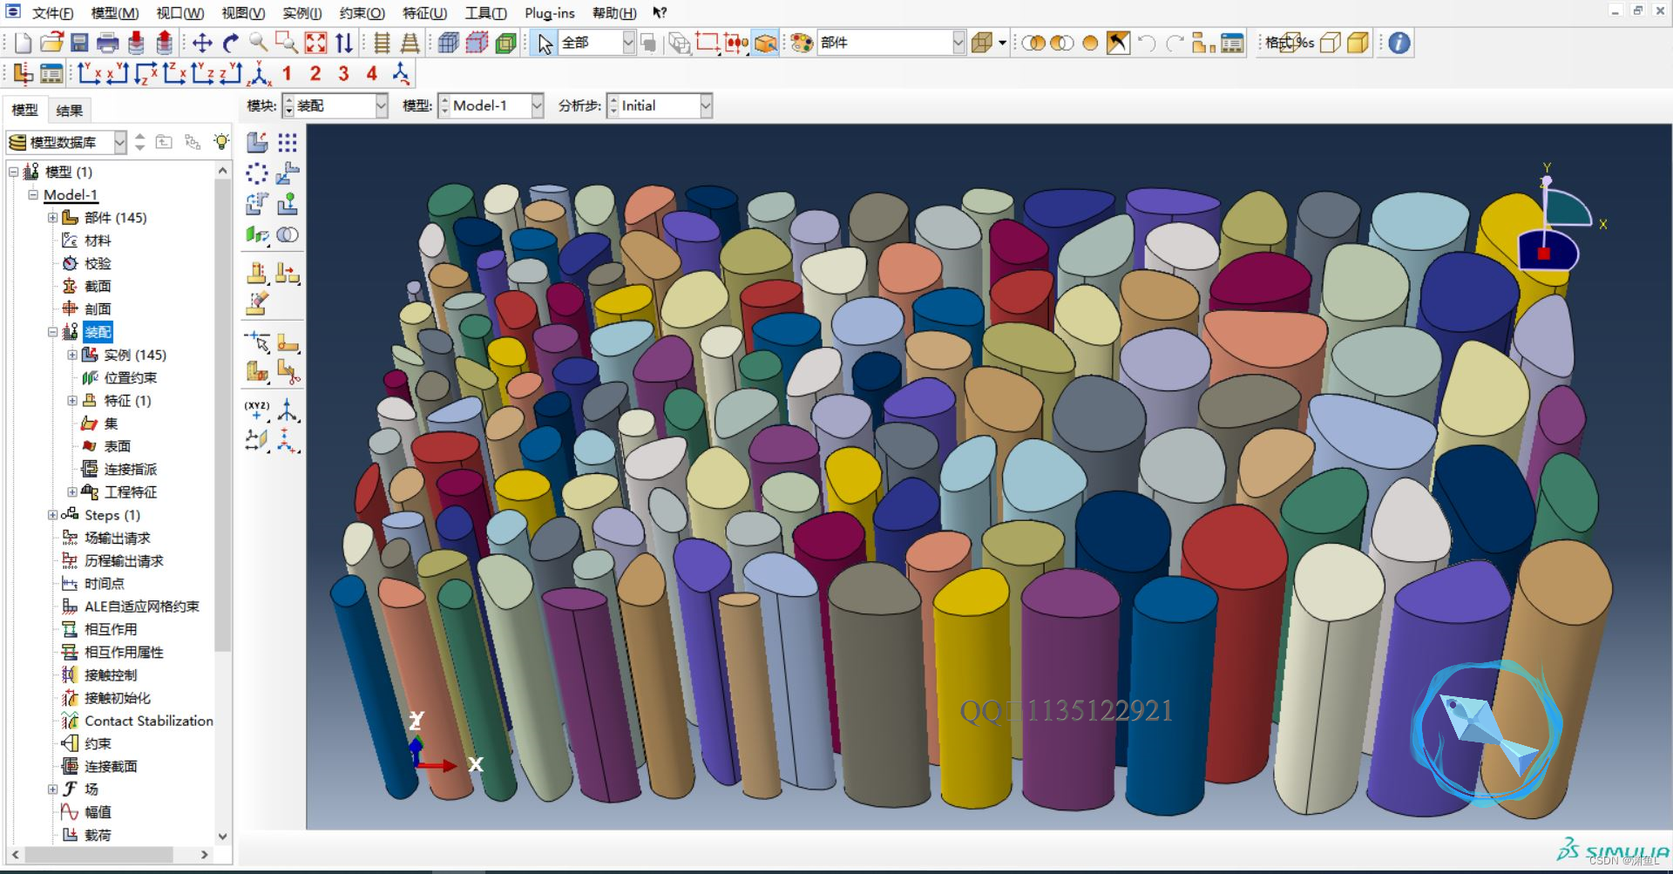Click the Create Instance tool
The image size is (1673, 874).
click(257, 142)
